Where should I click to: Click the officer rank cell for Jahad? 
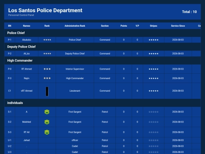(x=75, y=140)
